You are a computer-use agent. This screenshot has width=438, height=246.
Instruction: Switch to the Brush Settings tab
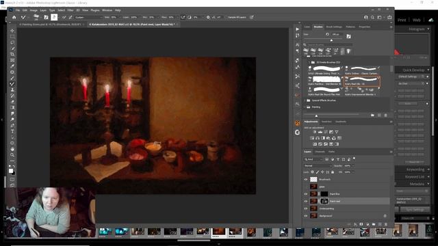334,27
